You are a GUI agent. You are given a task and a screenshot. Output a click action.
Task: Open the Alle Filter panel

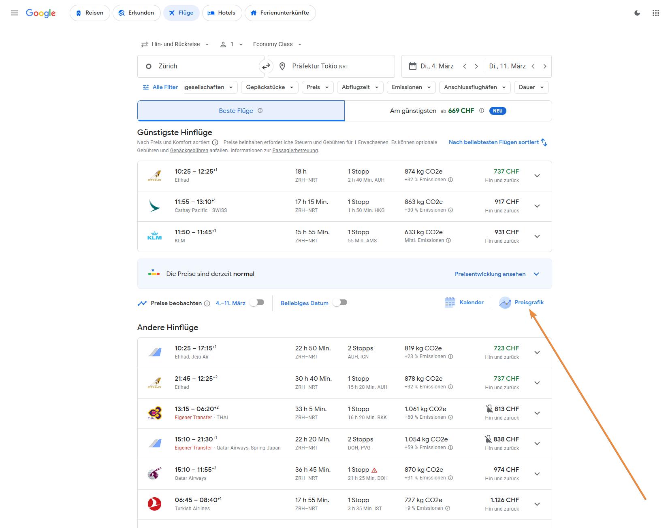160,87
